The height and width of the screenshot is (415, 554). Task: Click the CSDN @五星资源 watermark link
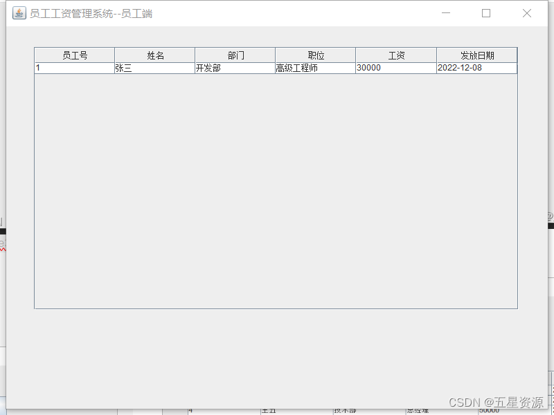[494, 401]
